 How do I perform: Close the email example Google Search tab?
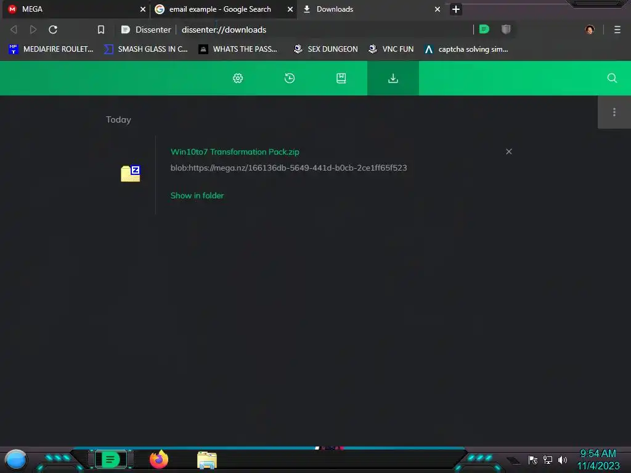pyautogui.click(x=290, y=9)
